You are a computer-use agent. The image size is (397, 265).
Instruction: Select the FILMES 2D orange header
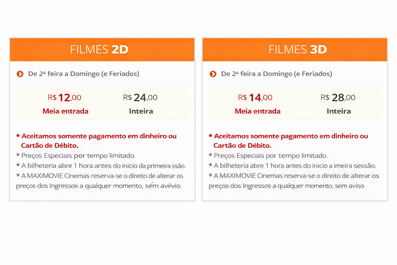click(x=102, y=49)
